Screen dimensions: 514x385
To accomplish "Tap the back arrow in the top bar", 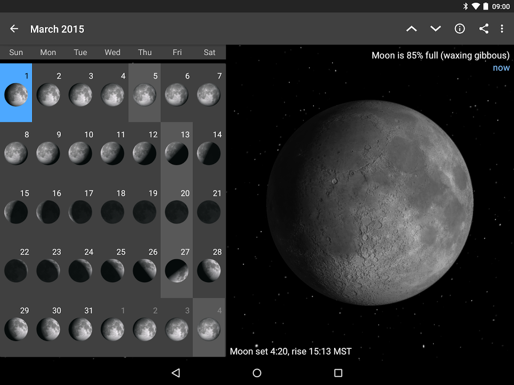I will (x=14, y=29).
